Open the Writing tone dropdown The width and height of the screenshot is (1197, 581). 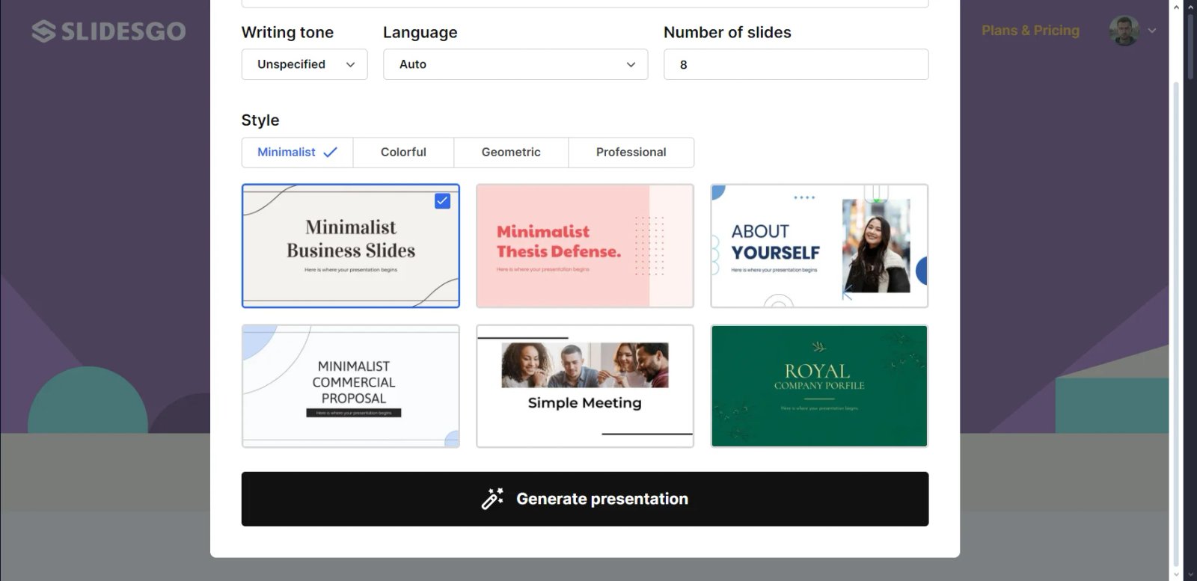(x=304, y=64)
